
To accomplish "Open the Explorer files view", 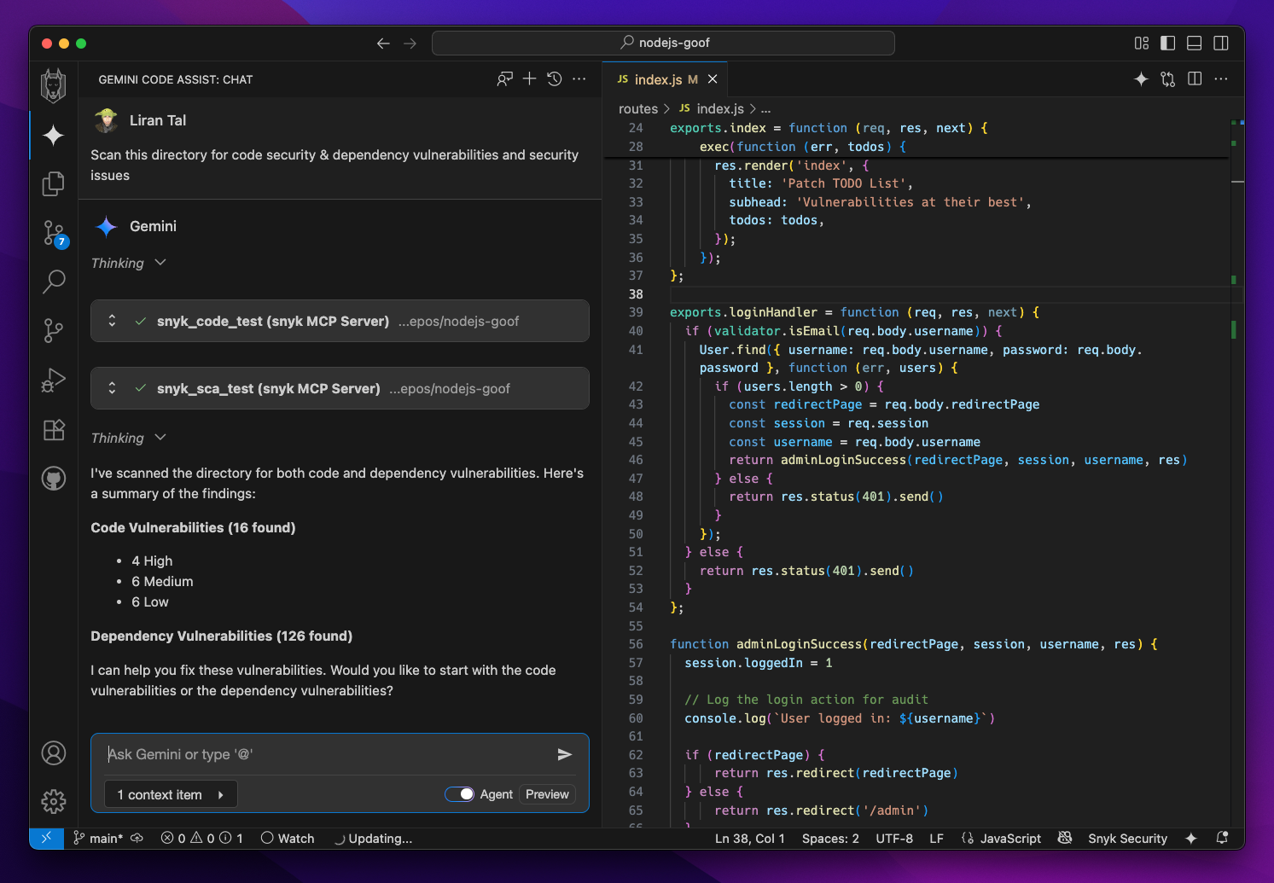I will coord(54,183).
